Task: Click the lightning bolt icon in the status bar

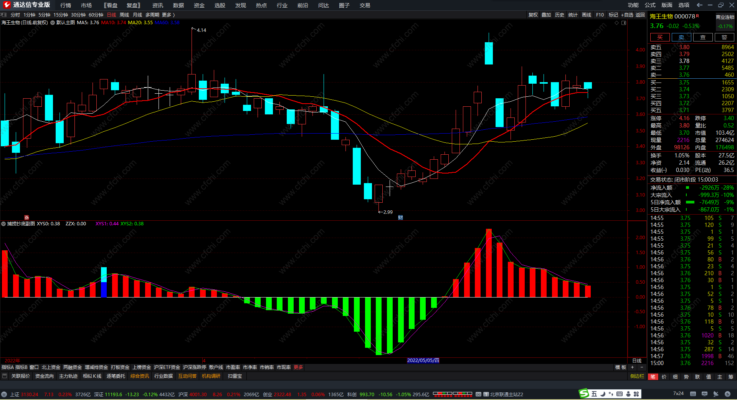Action: click(727, 394)
